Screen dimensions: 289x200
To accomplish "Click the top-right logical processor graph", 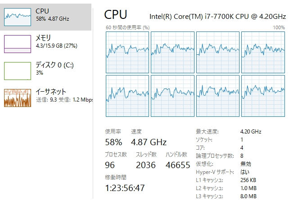I will (262, 52).
